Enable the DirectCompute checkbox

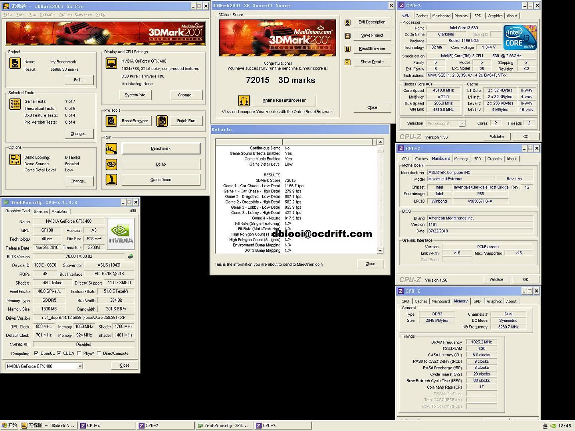click(x=99, y=353)
